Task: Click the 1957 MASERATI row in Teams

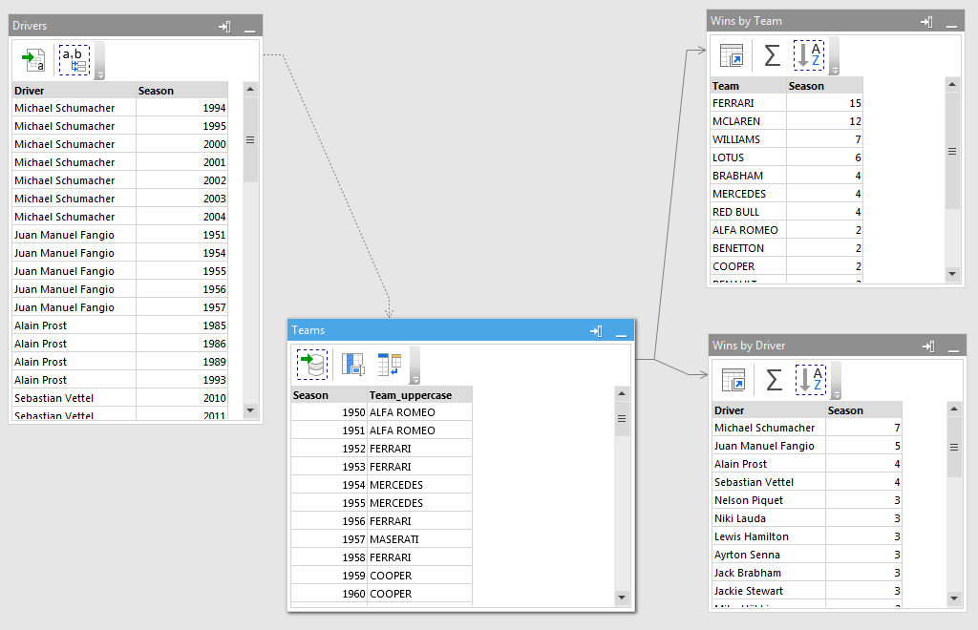Action: pos(381,539)
